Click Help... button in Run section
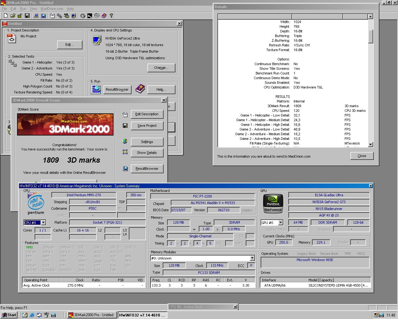The image size is (398, 319). (161, 89)
